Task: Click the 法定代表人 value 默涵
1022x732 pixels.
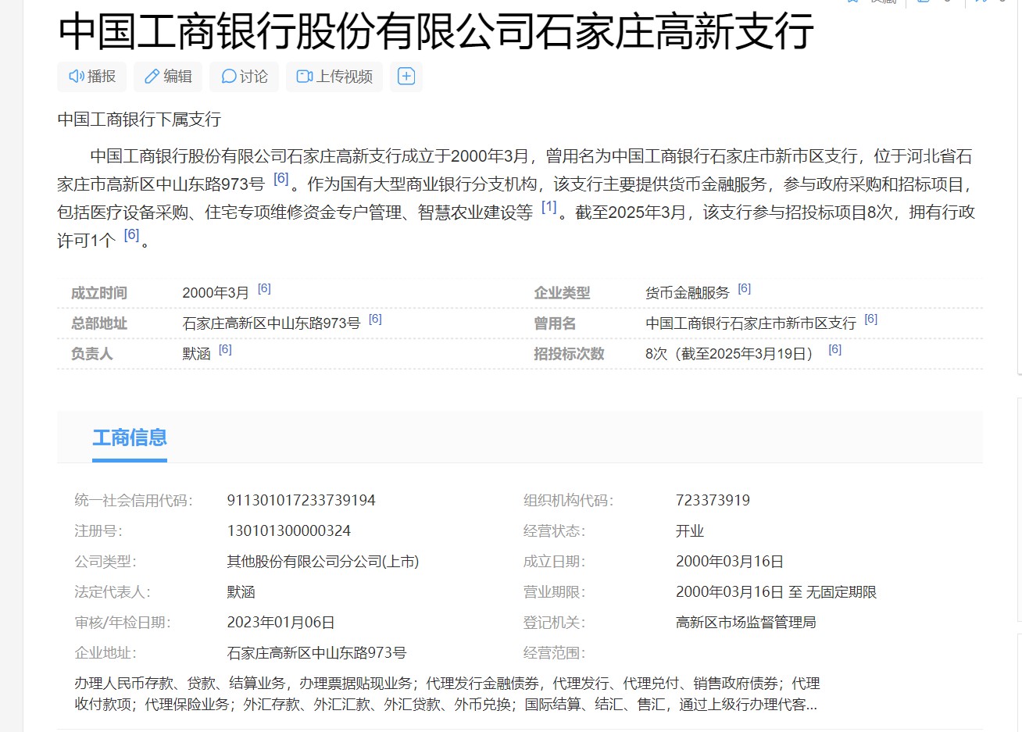Action: click(x=241, y=592)
